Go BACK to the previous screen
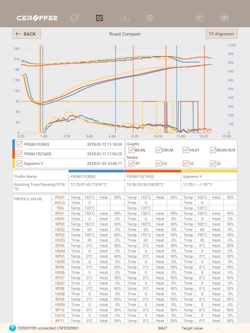Image resolution: width=250 pixels, height=333 pixels. (27, 34)
